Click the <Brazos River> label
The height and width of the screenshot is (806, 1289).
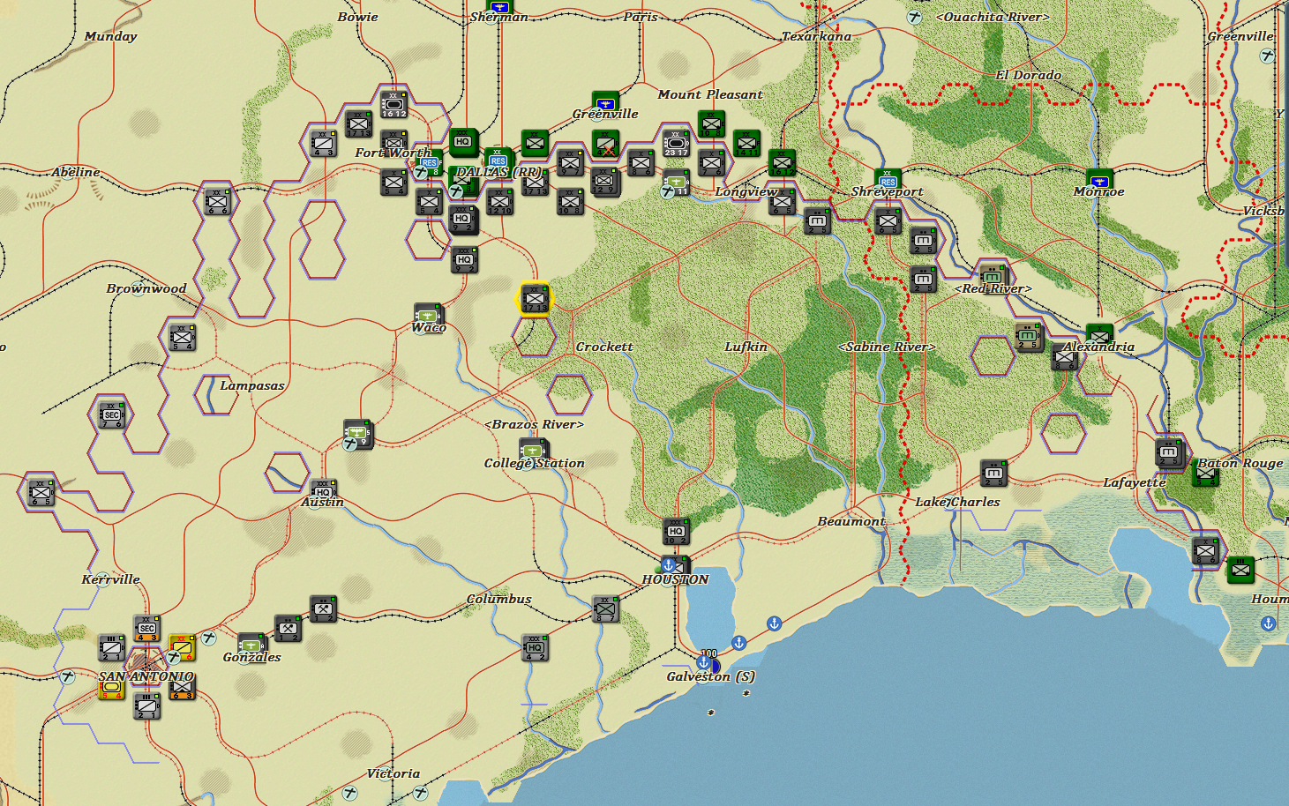(535, 424)
